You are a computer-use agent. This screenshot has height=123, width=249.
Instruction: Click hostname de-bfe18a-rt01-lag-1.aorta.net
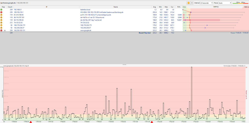tap(91, 20)
